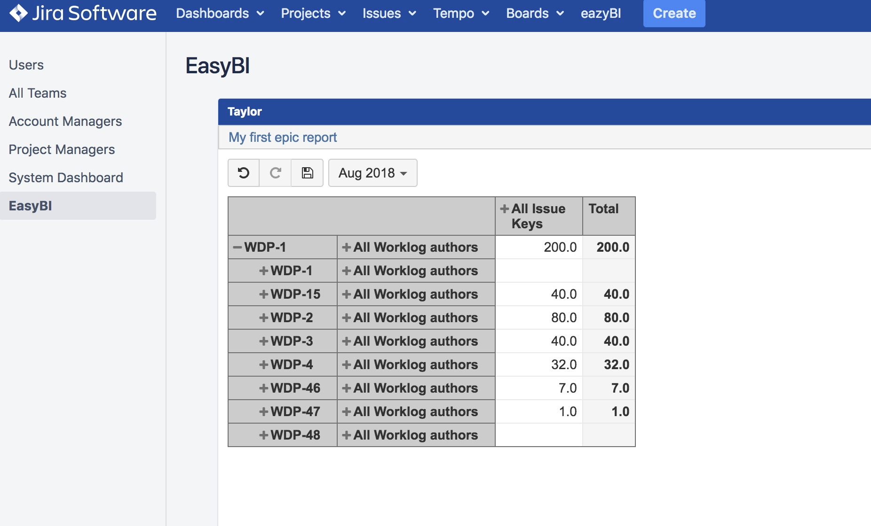This screenshot has width=871, height=526.
Task: Select System Dashboard in the sidebar
Action: 66,178
